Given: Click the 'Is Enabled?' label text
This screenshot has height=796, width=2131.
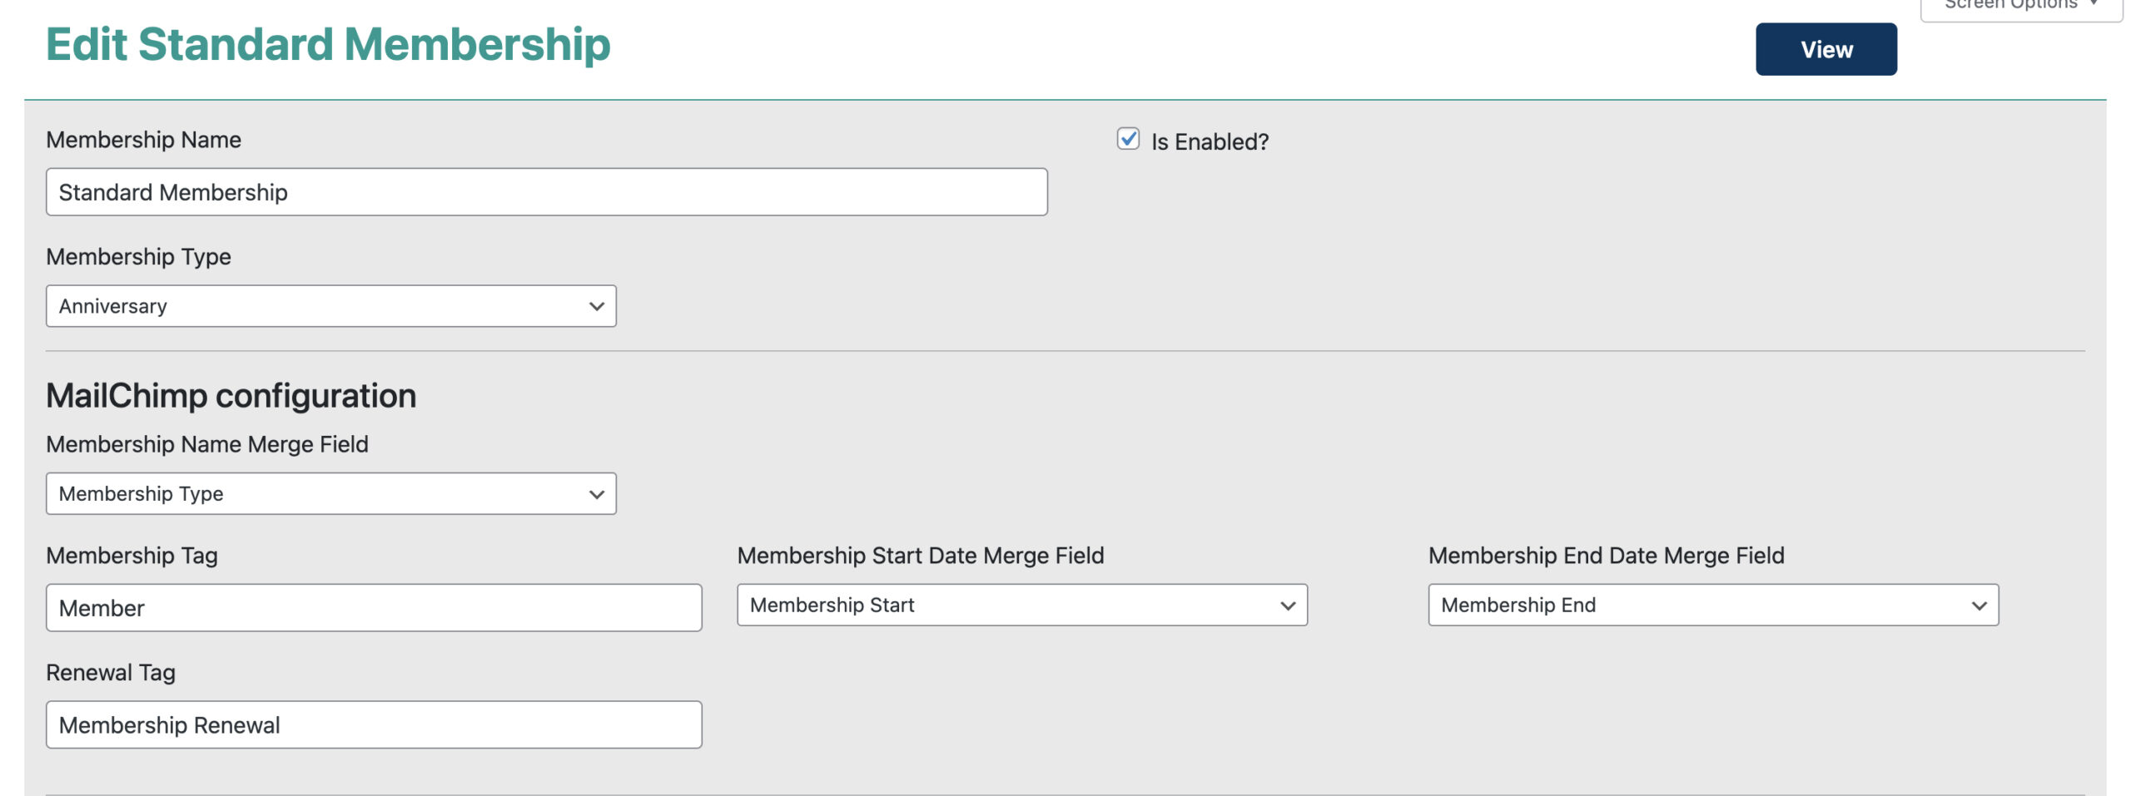Looking at the screenshot, I should [x=1209, y=142].
